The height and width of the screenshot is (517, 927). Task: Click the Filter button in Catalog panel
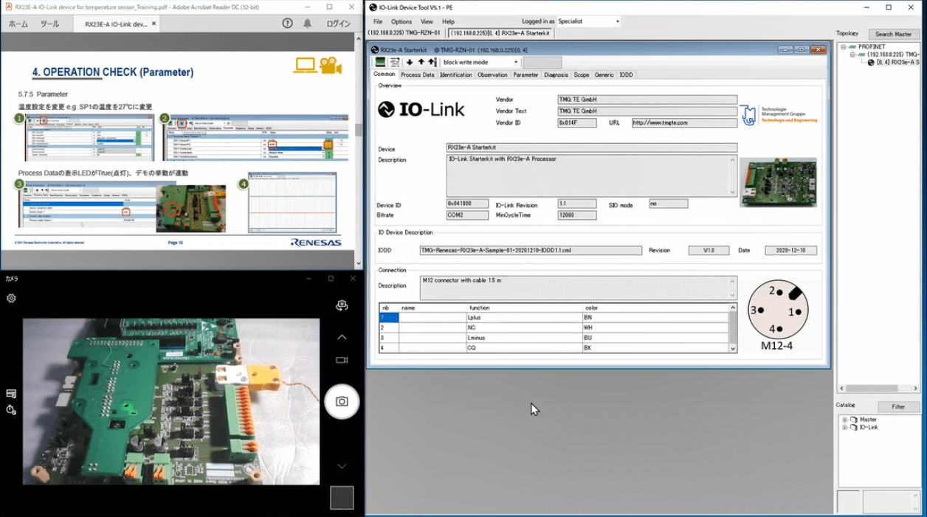(898, 406)
